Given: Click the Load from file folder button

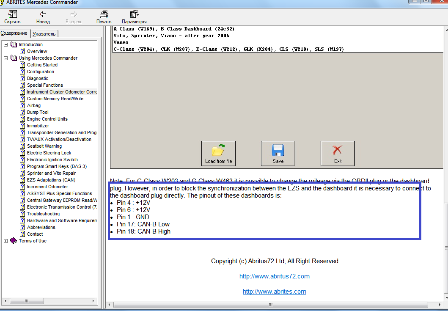Looking at the screenshot, I should pos(218,154).
